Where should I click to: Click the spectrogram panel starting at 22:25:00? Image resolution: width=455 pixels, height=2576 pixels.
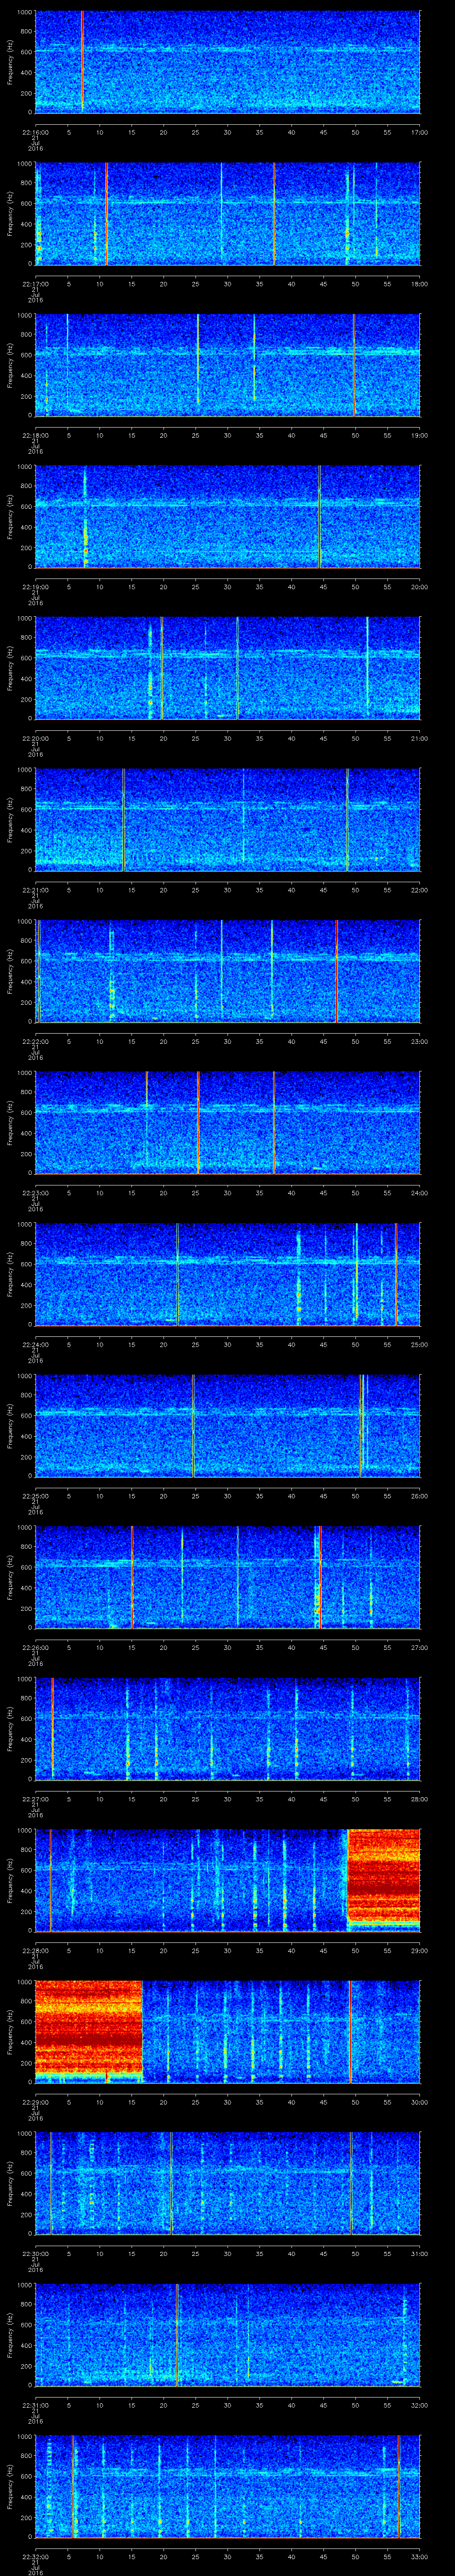[228, 1425]
